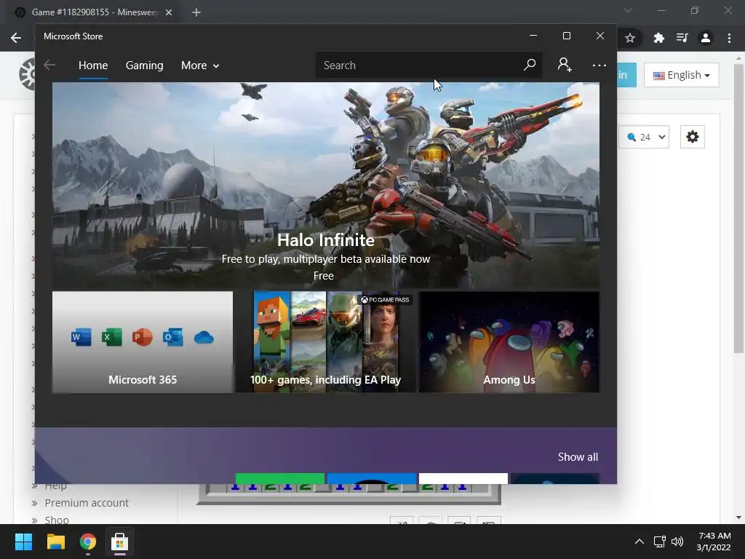This screenshot has width=745, height=559.
Task: Click the Microsoft Store back arrow
Action: (x=49, y=65)
